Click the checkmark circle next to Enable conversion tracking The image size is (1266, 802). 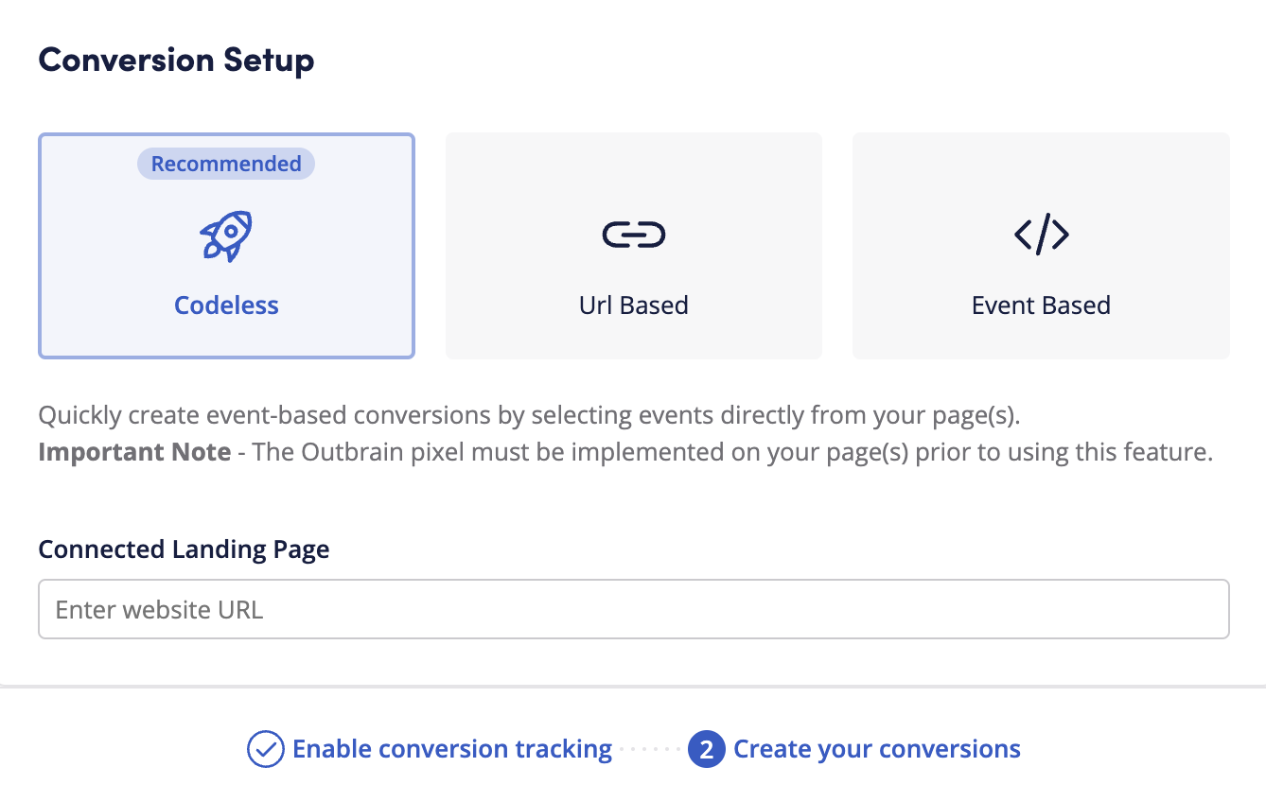click(x=266, y=748)
